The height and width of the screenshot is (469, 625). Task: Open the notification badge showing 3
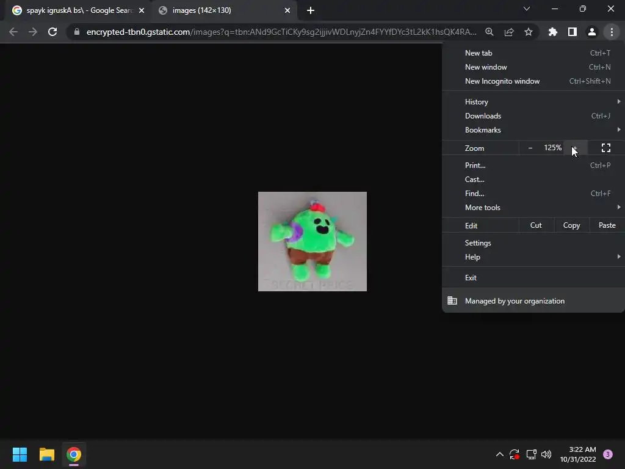[608, 454]
